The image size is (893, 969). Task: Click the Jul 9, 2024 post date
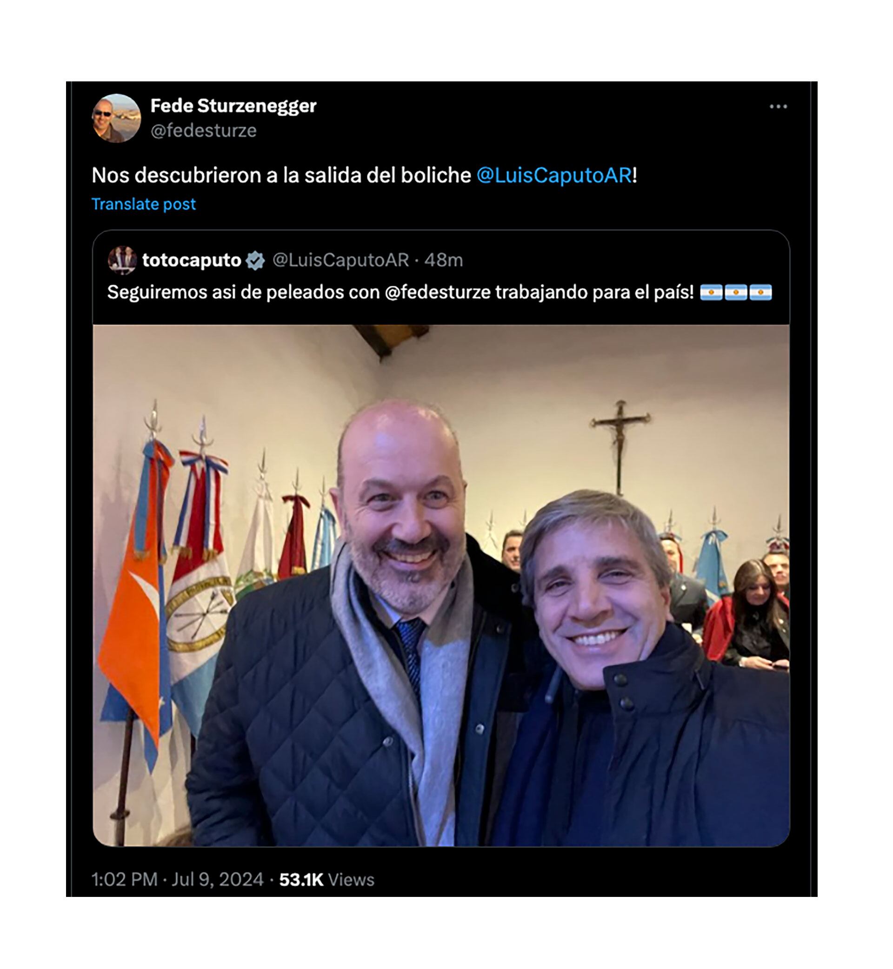(218, 879)
